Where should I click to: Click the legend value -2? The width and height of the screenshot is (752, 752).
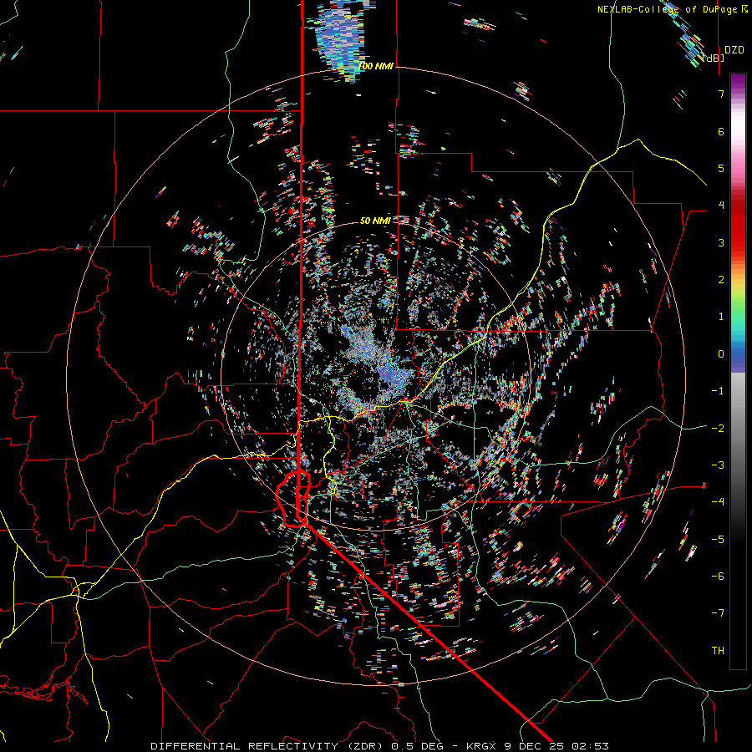pos(718,428)
